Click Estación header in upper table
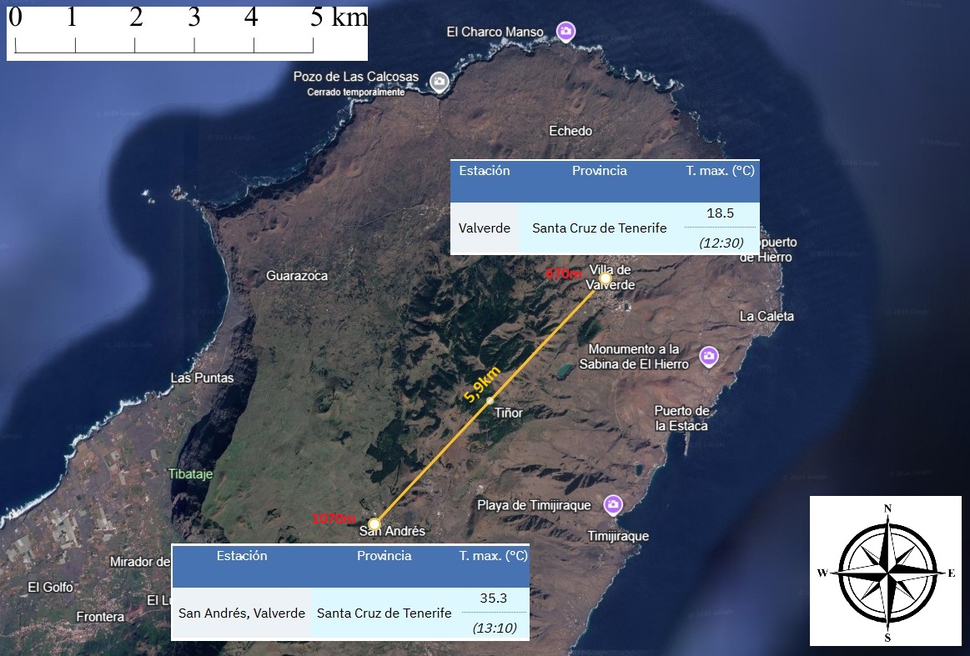The width and height of the screenshot is (970, 656). pyautogui.click(x=485, y=171)
